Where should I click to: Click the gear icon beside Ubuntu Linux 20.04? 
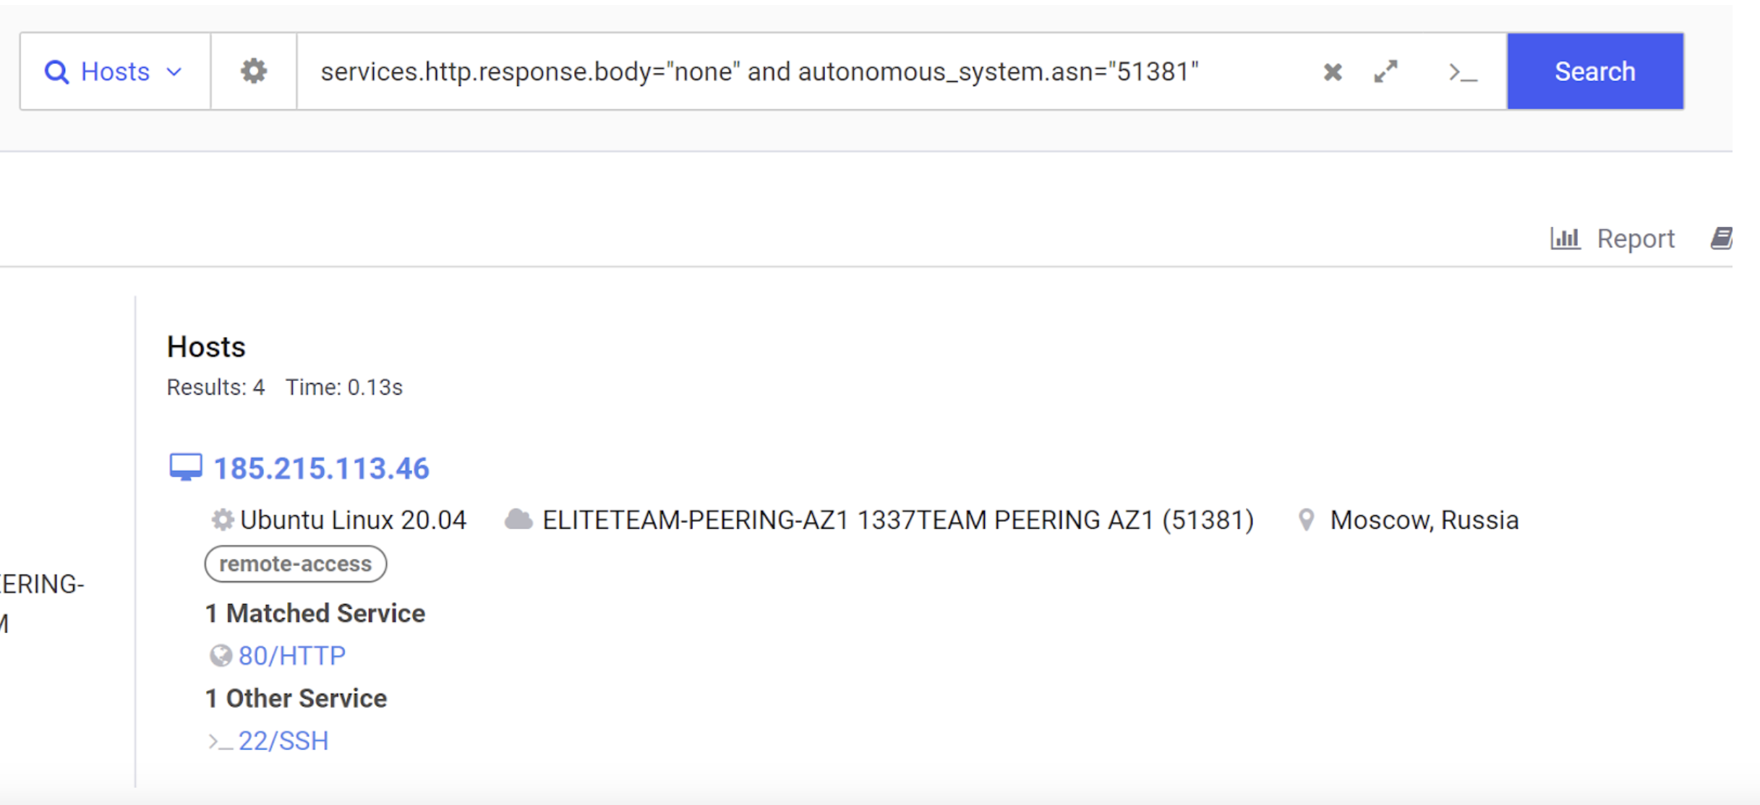[223, 520]
